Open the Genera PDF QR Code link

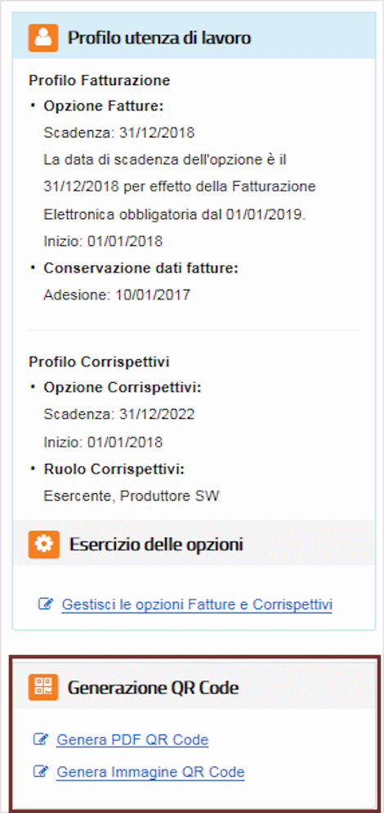coord(132,739)
